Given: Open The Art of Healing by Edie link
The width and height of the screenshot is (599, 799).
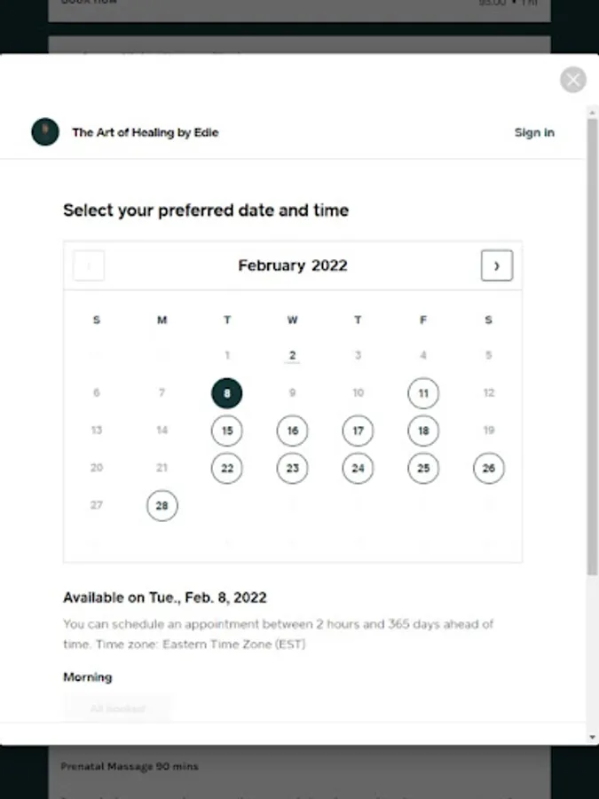Looking at the screenshot, I should point(145,132).
